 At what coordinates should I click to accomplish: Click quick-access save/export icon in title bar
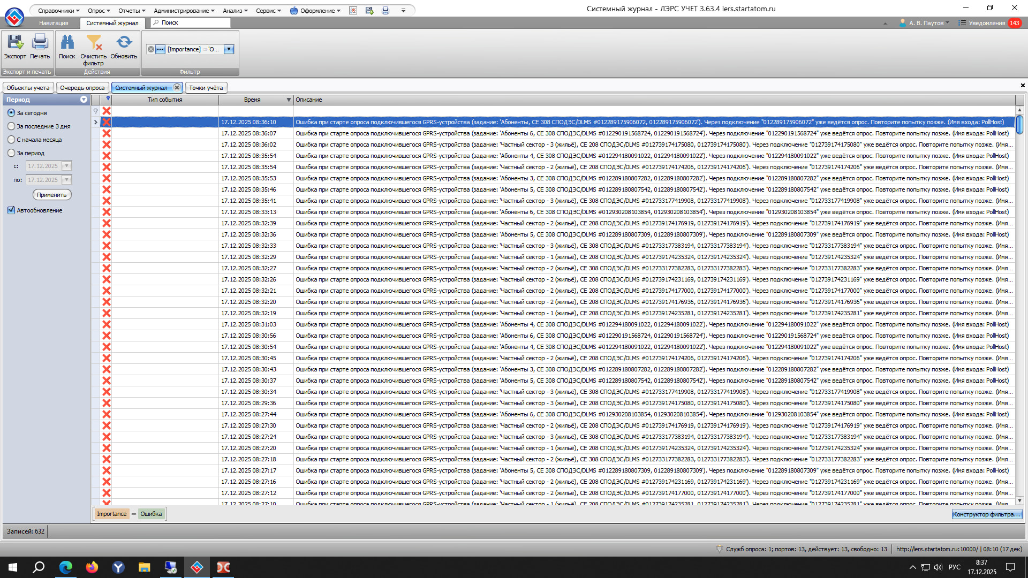369,10
